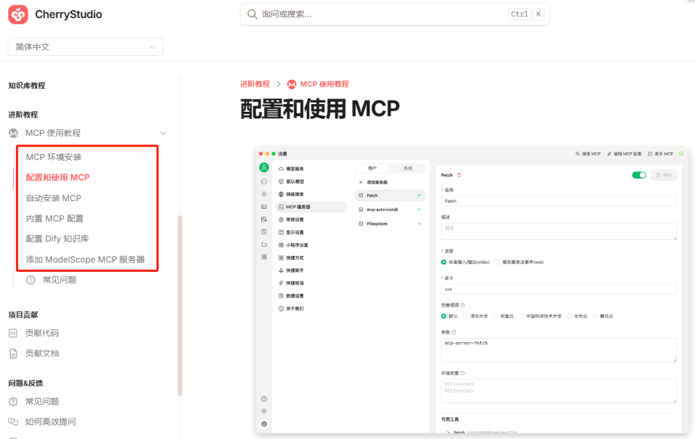The width and height of the screenshot is (695, 439).
Task: Click the gear settings icon in tutorial screenshot
Action: click(264, 424)
